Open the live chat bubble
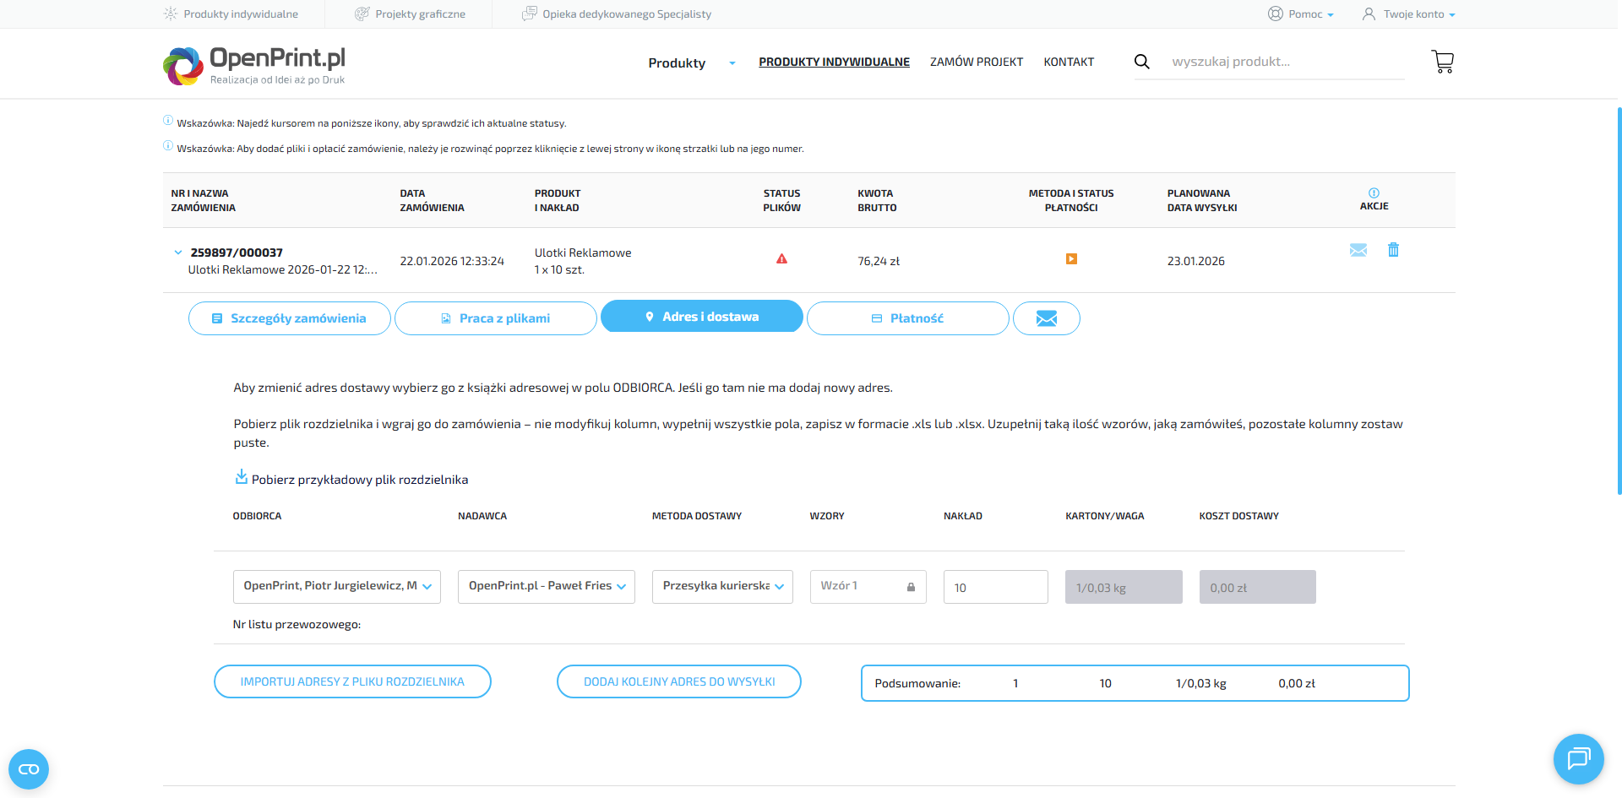This screenshot has height=798, width=1622. [1578, 759]
